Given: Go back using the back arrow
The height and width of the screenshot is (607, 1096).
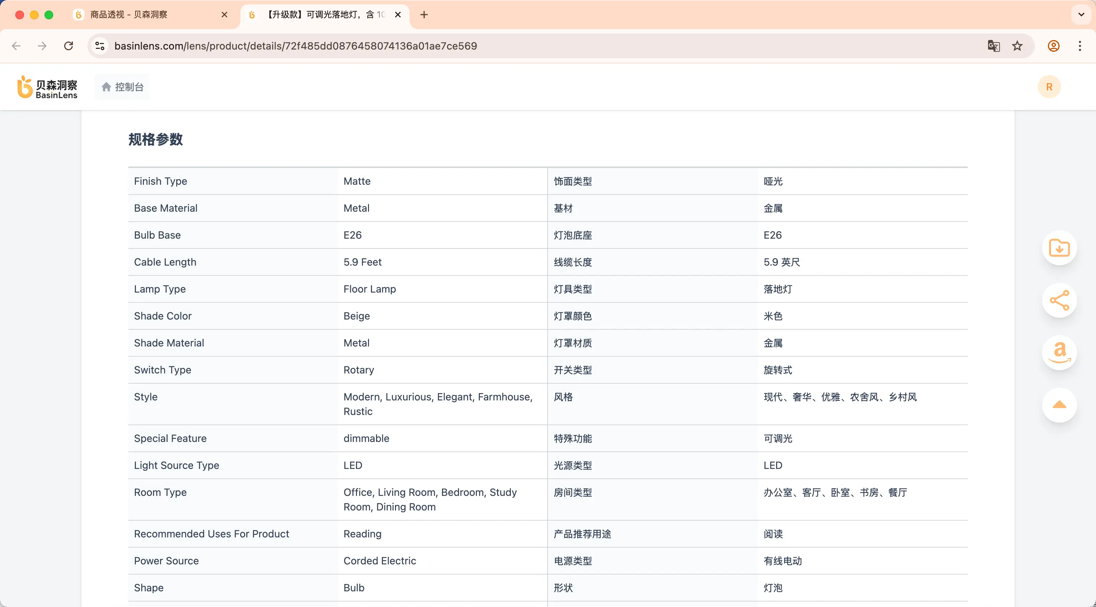Looking at the screenshot, I should [x=16, y=46].
